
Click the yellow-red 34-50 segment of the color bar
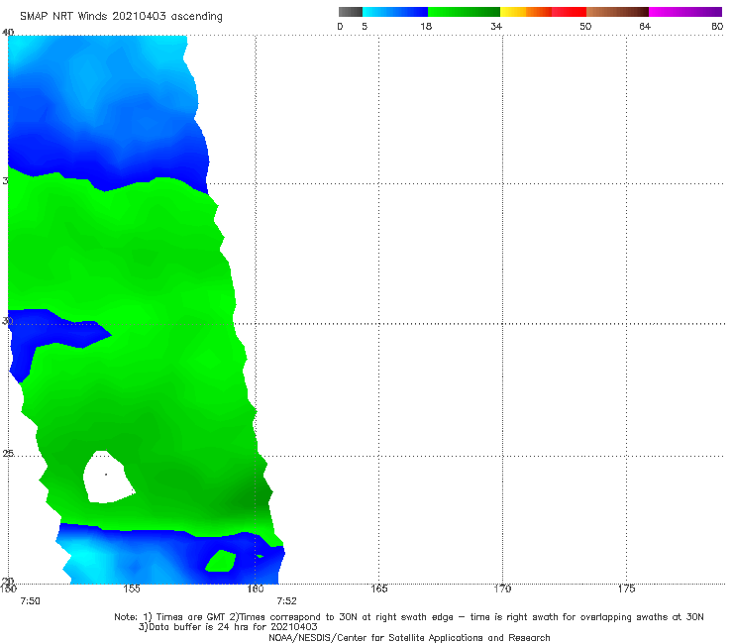543,12
